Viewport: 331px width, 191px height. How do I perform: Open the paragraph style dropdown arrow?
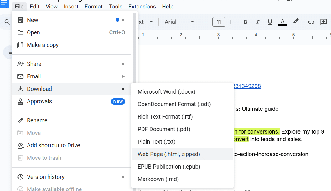click(151, 22)
